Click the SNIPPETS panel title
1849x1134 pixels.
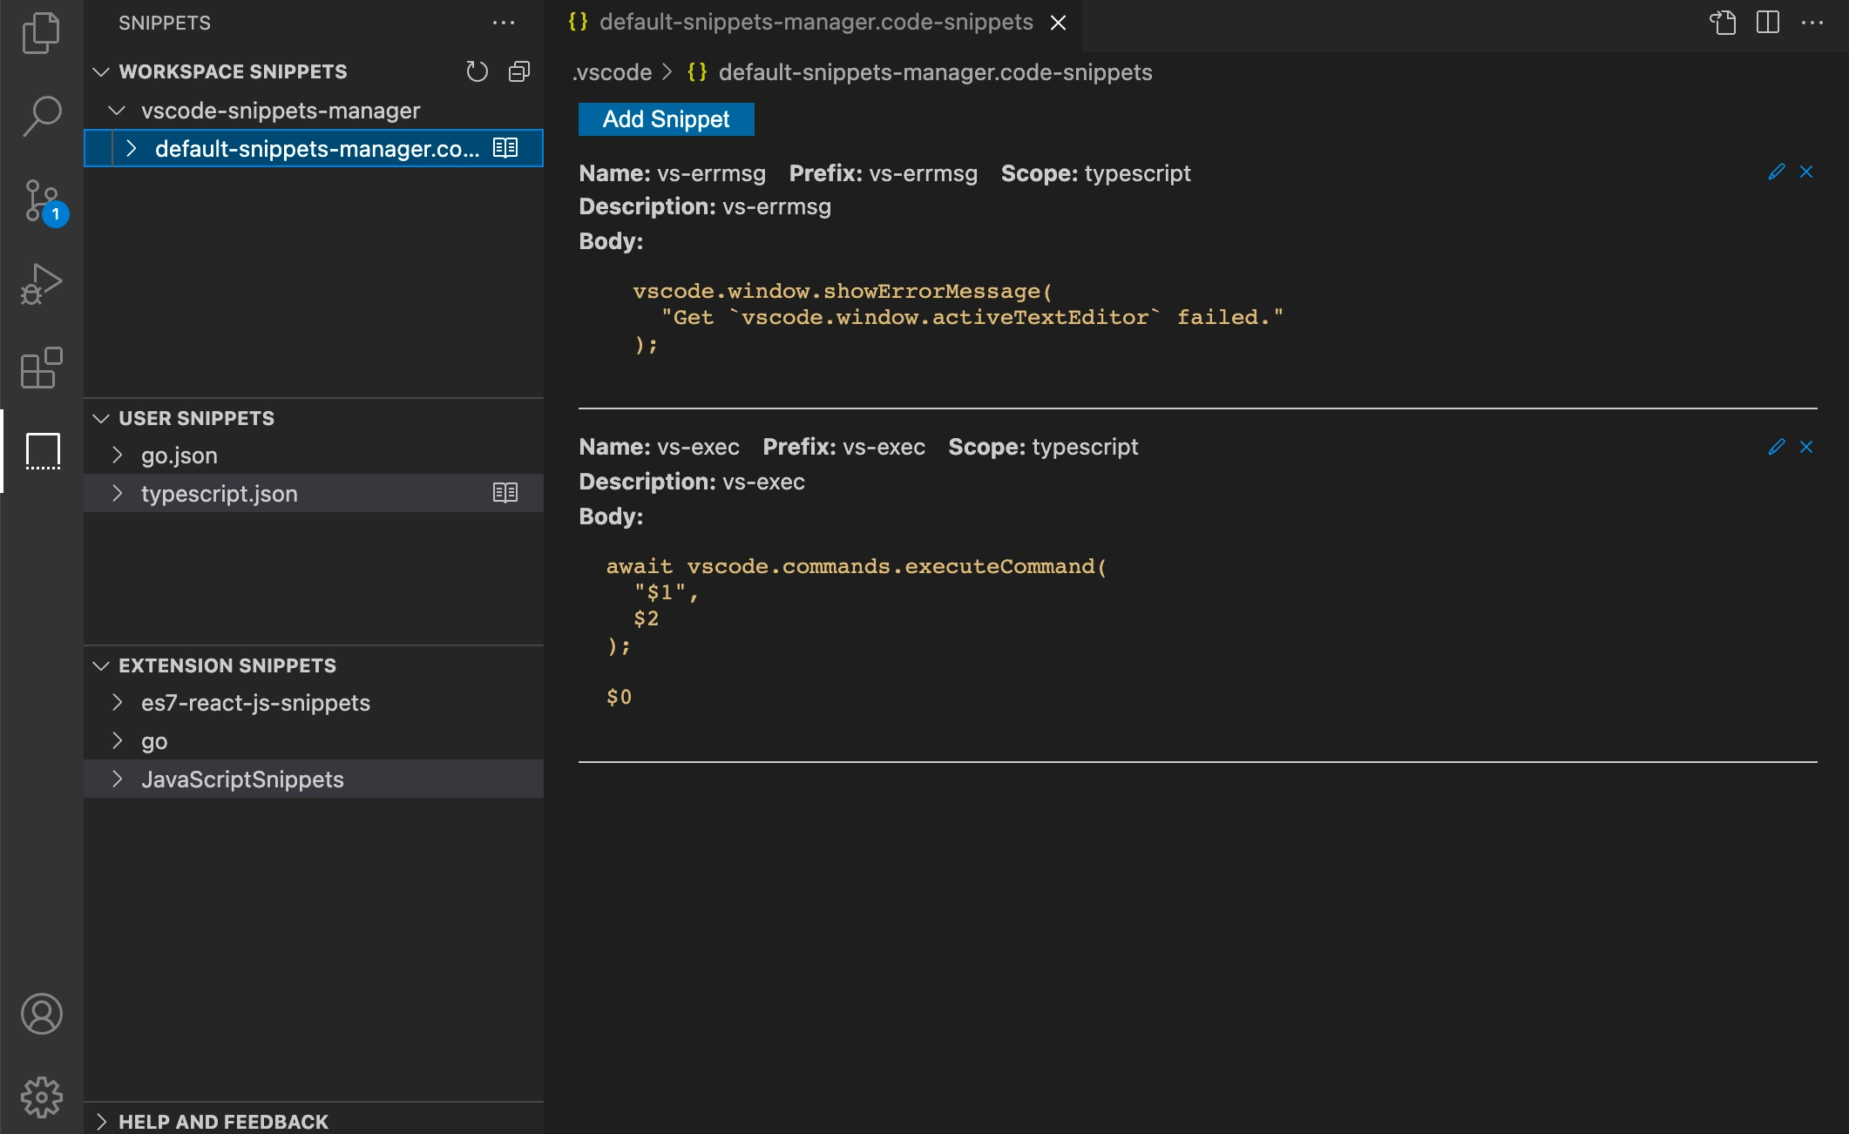click(165, 23)
